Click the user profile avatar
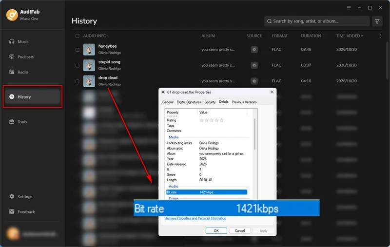This screenshot has height=247, width=390. click(x=13, y=233)
